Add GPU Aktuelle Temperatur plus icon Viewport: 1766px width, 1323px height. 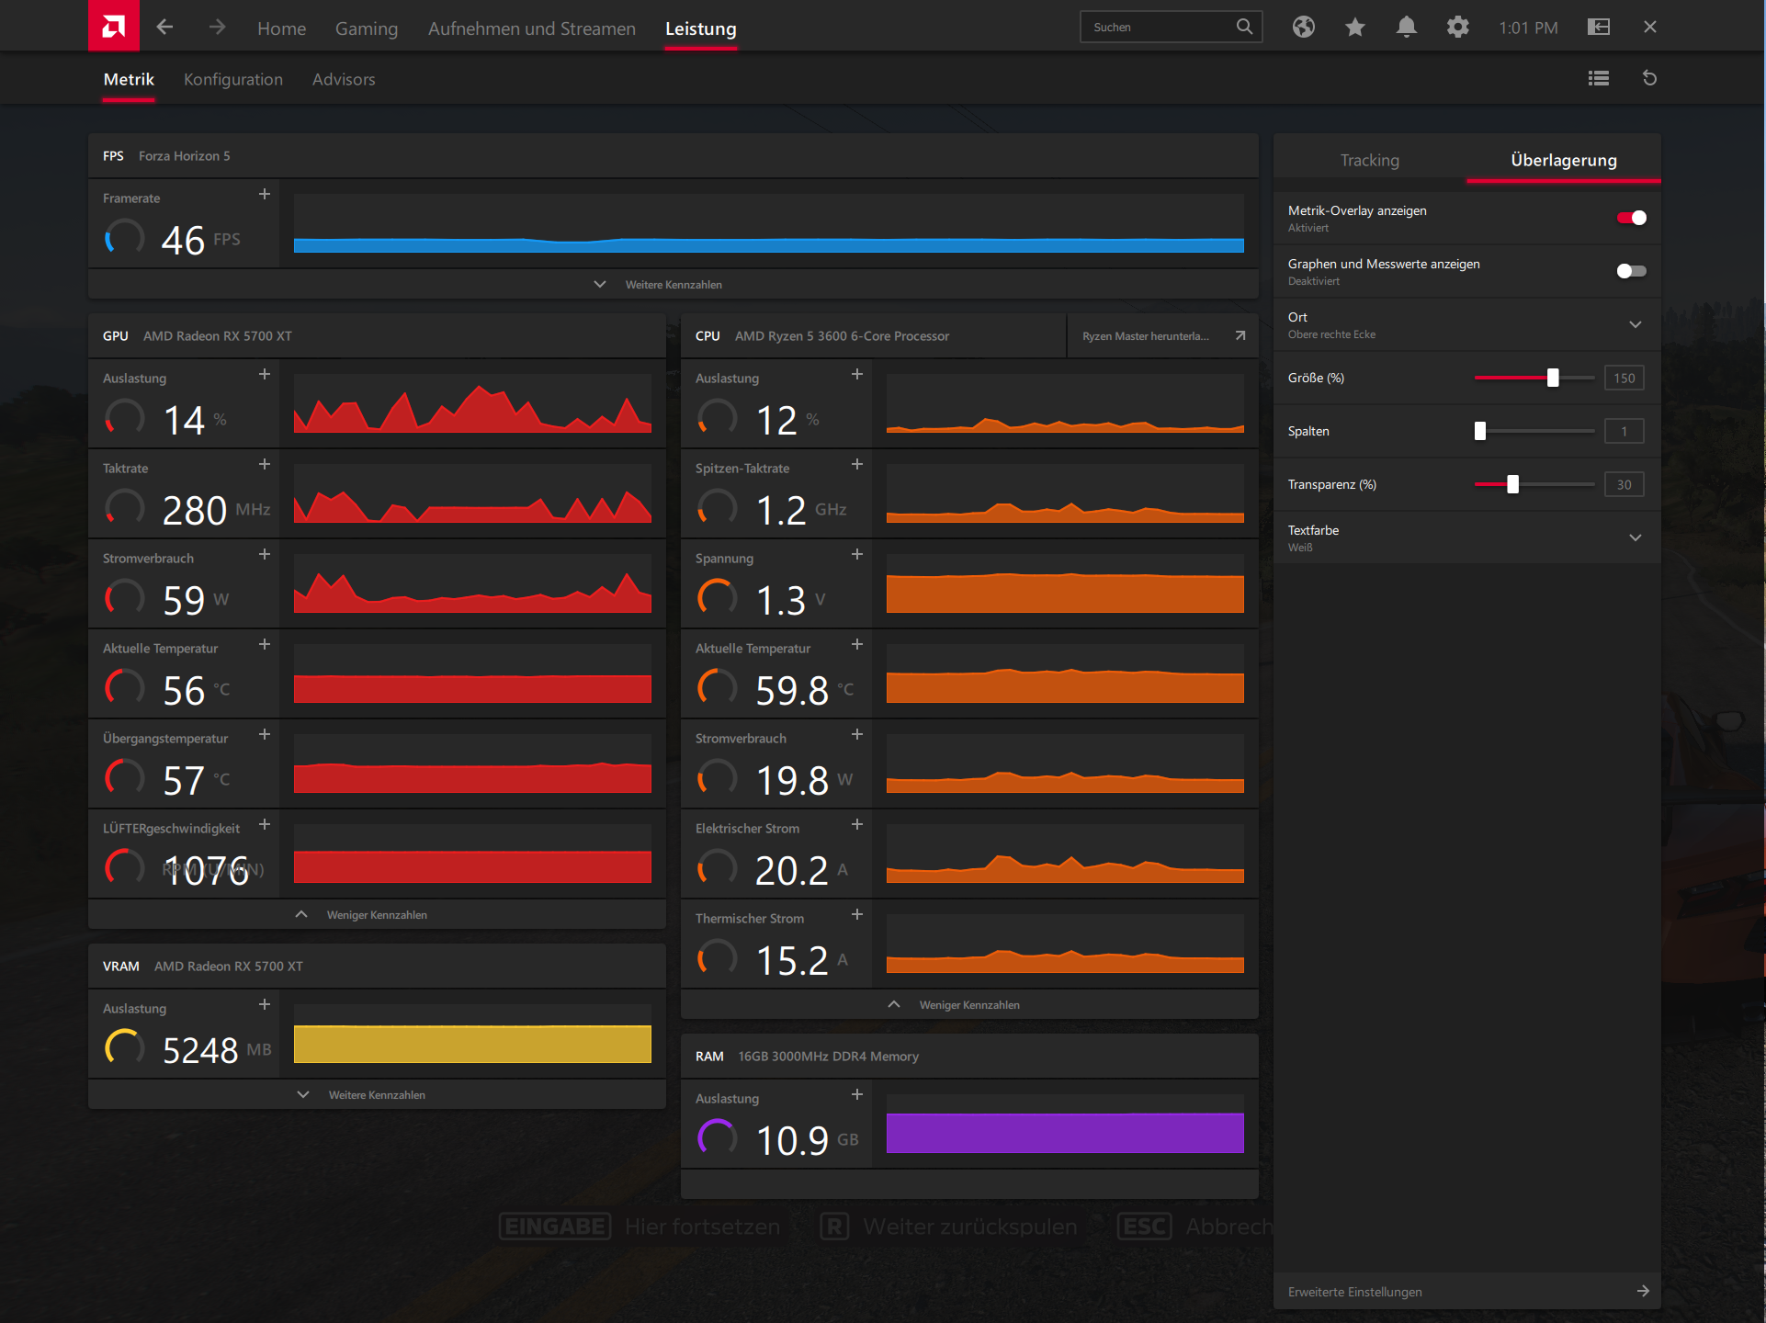[x=265, y=644]
